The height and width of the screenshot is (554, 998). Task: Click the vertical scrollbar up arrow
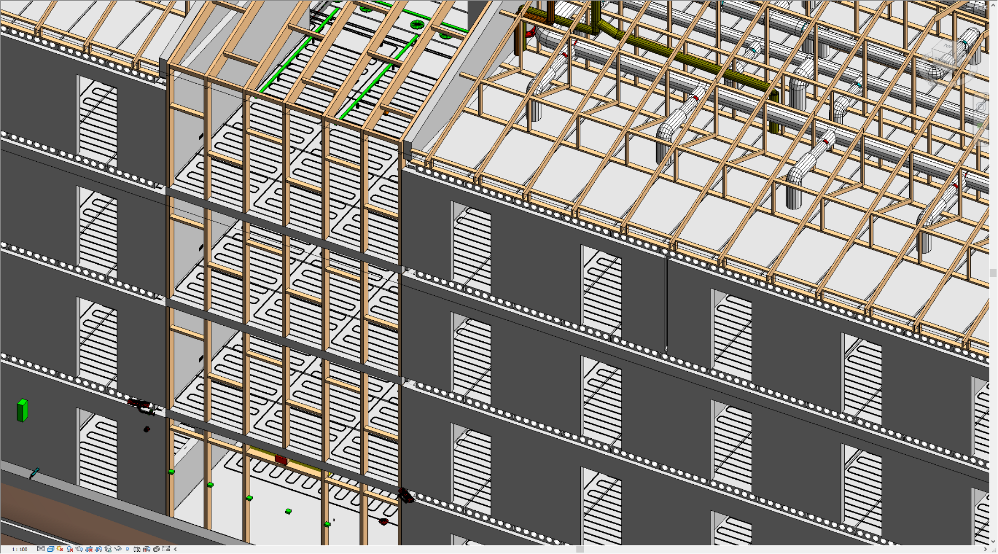[993, 6]
